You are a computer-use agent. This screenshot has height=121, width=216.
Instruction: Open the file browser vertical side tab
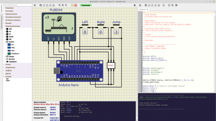pos(1,22)
